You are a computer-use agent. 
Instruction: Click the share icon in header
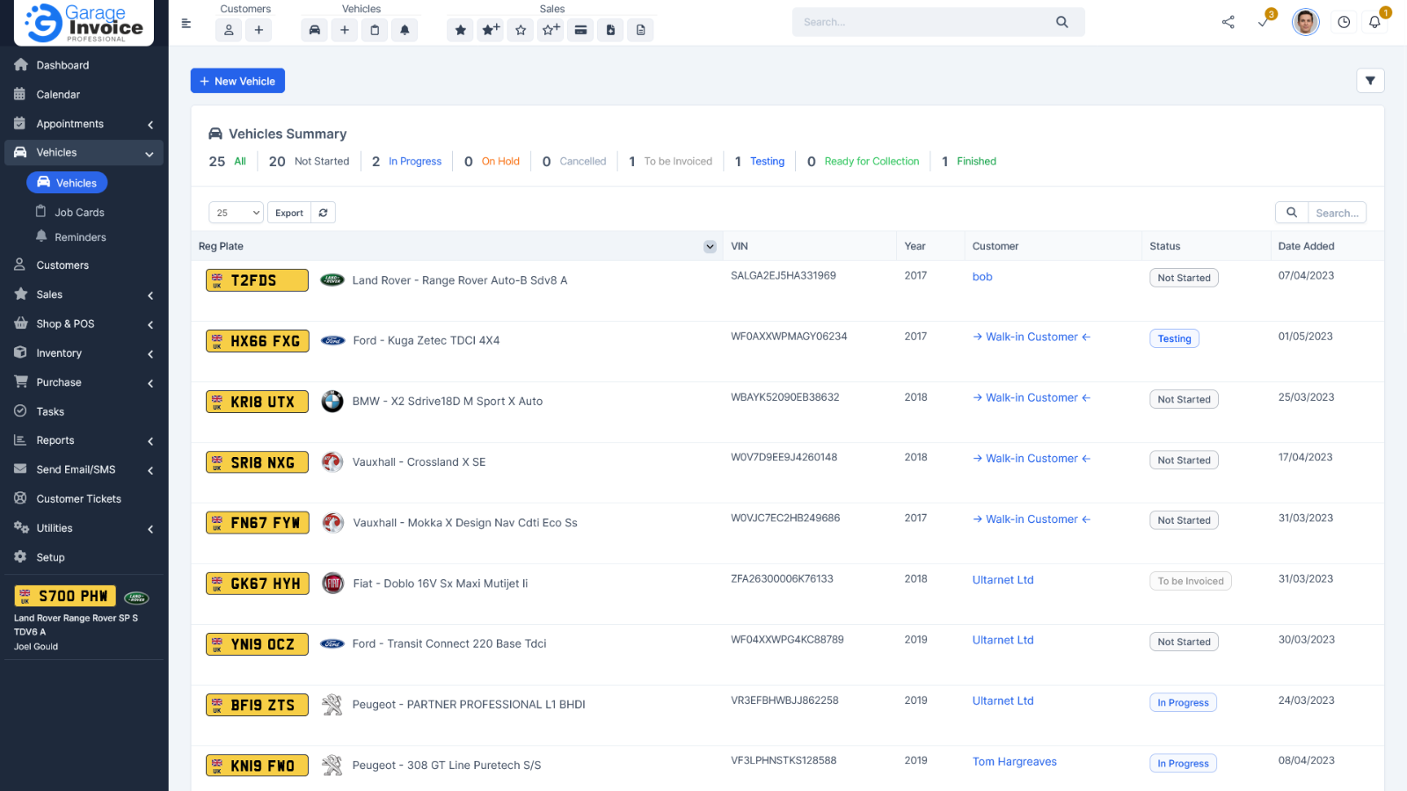[1228, 22]
